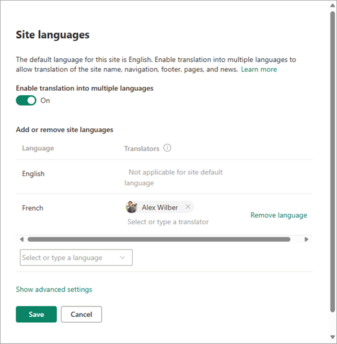Turn off multiple language translation toggle

26,100
